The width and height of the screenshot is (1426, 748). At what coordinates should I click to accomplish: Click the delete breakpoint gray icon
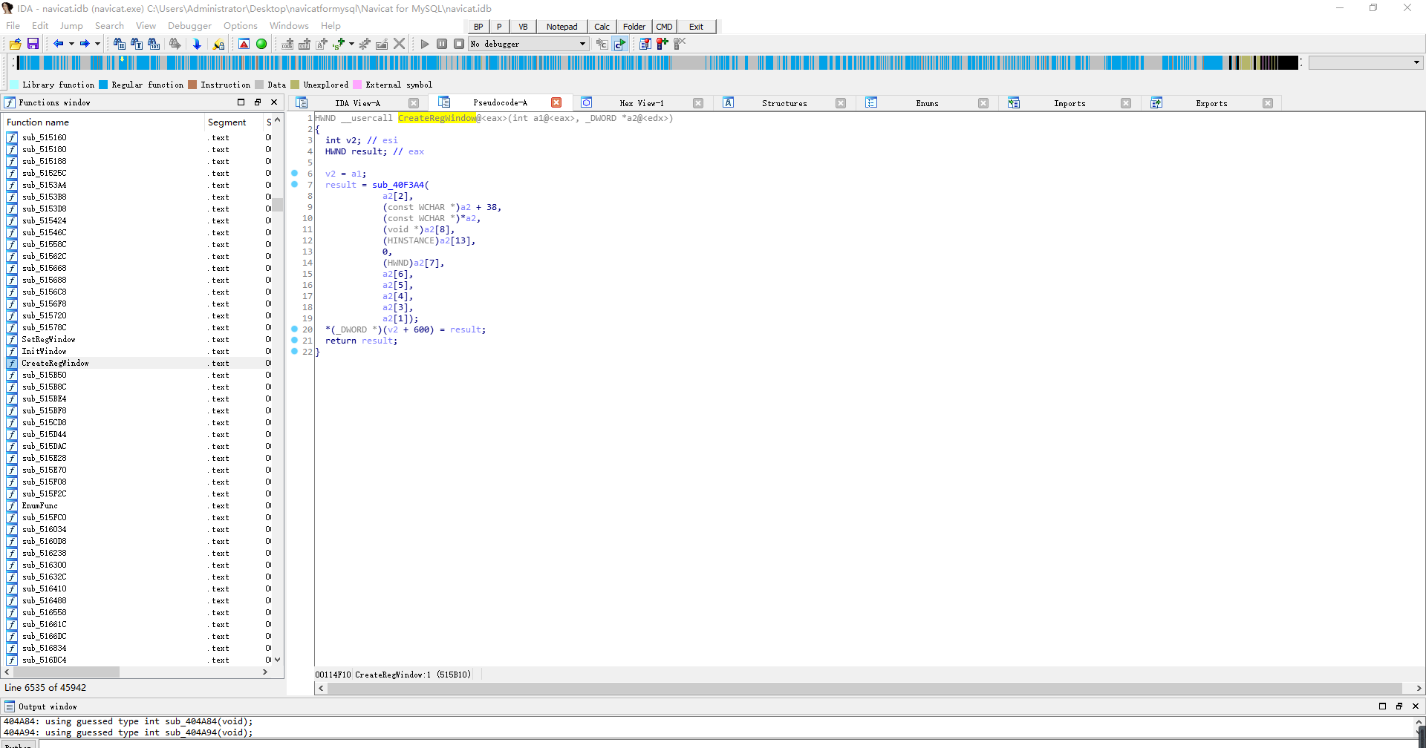(680, 44)
